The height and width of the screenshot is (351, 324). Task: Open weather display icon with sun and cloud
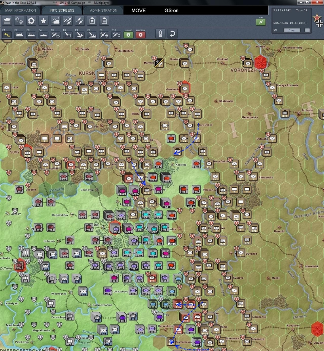click(x=55, y=21)
